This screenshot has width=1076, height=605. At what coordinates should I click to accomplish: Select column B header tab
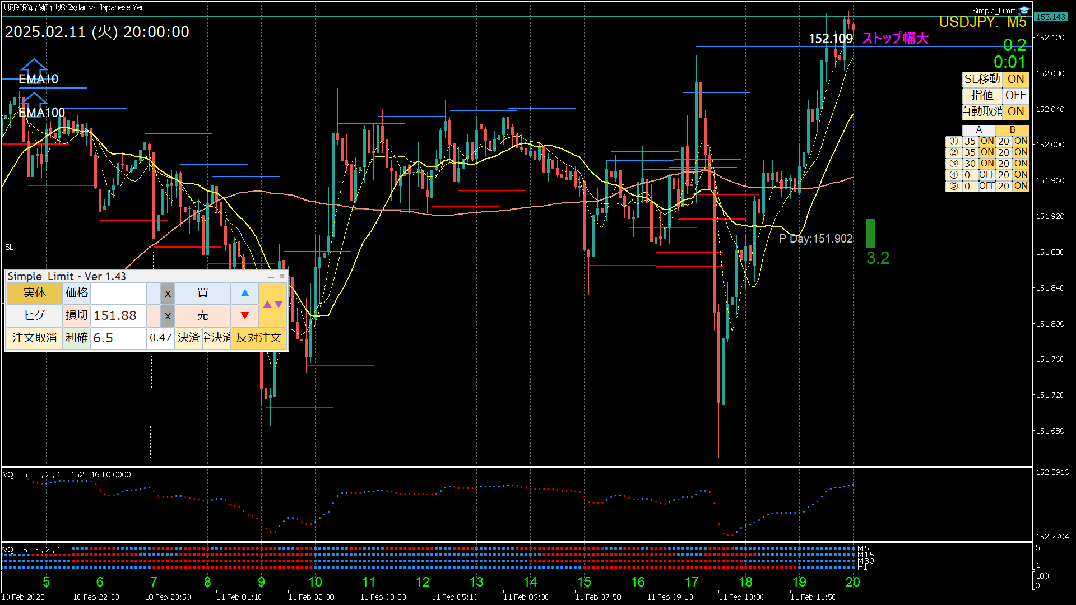coord(1012,130)
